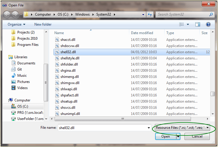Select OS (C:) drive in tree

point(23,106)
